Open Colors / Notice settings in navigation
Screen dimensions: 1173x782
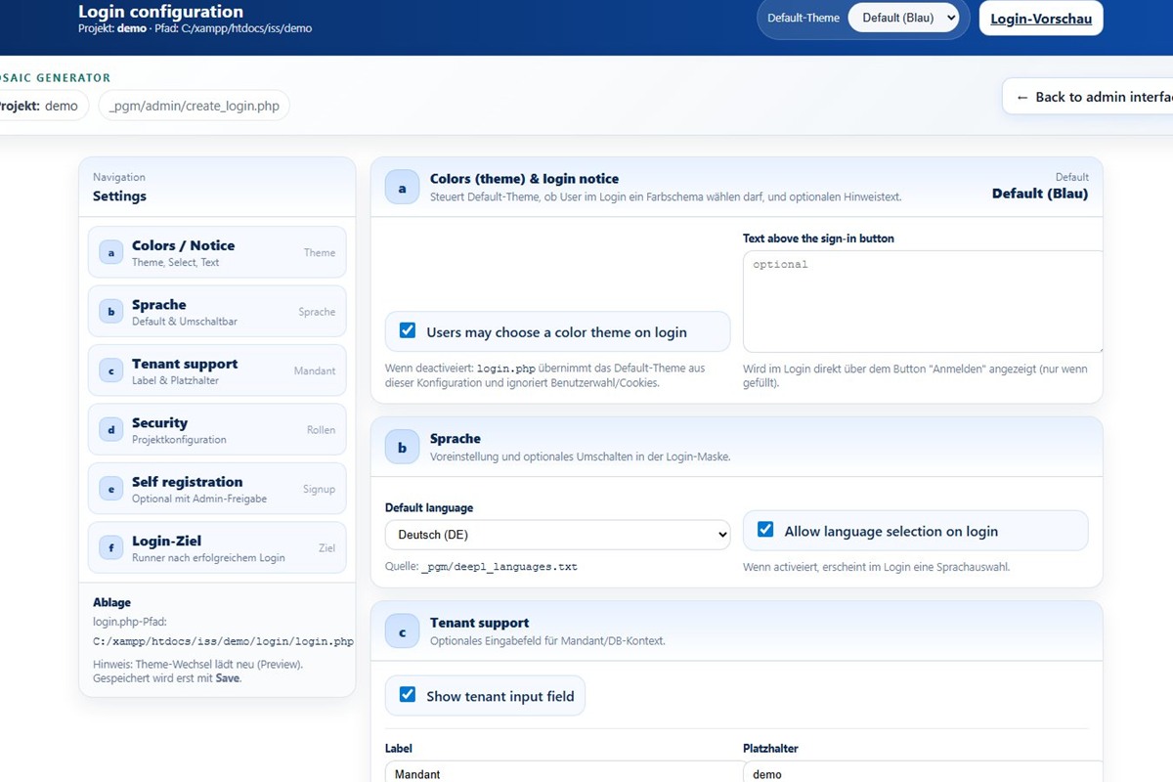(x=217, y=252)
